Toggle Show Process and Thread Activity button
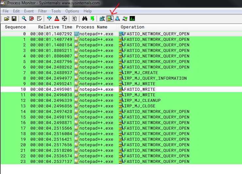The height and width of the screenshot is (174, 242). tap(125, 19)
